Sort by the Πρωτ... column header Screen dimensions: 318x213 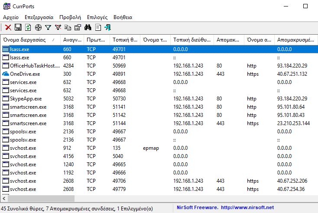pyautogui.click(x=97, y=40)
